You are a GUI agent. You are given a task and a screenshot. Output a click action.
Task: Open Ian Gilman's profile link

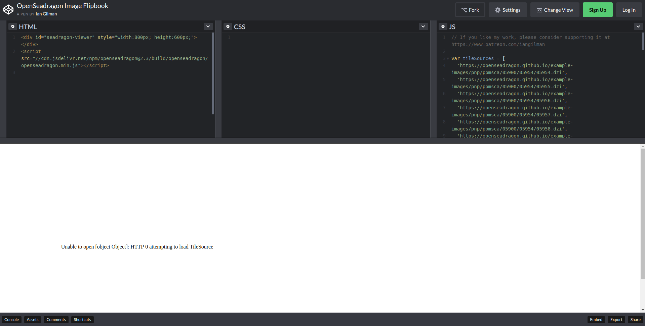[x=46, y=14]
